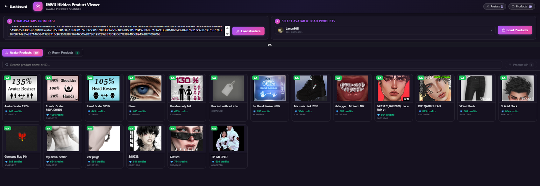The image size is (540, 186).
Task: Switch to Avatar Products tab
Action: tap(23, 53)
